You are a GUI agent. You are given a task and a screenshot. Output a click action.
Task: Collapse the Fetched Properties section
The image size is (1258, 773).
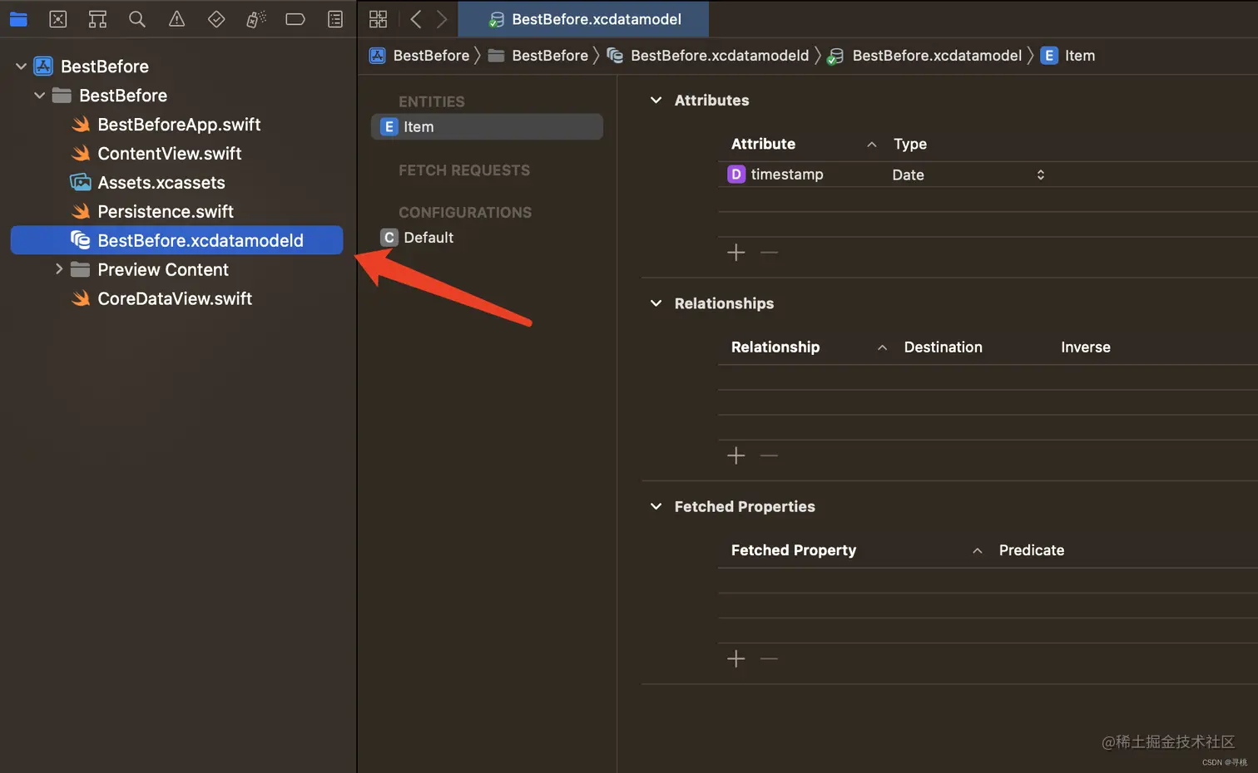656,506
